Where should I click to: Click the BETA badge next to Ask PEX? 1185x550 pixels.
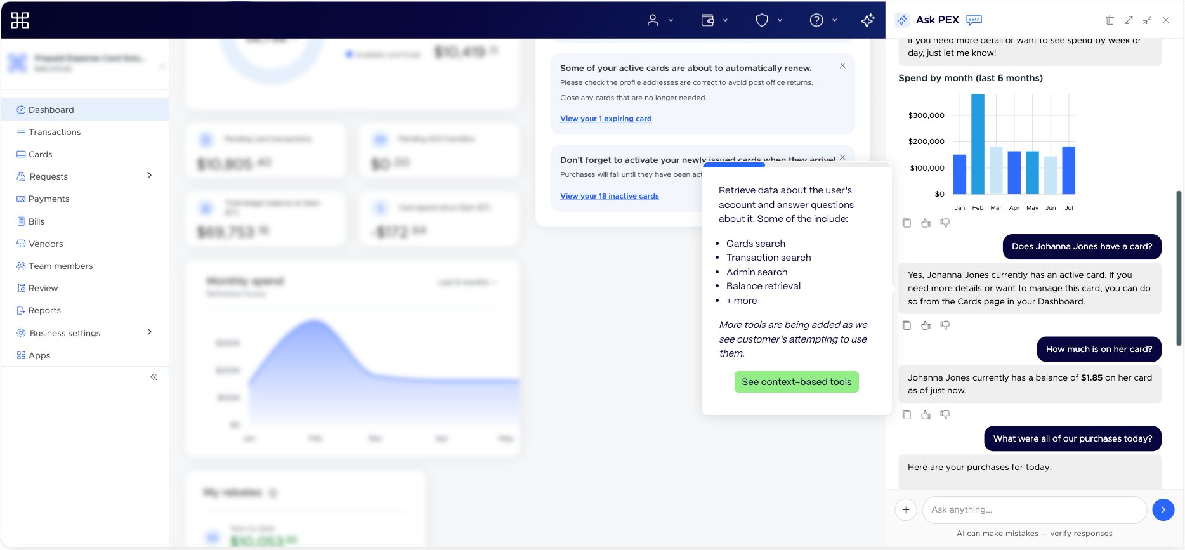pyautogui.click(x=974, y=20)
